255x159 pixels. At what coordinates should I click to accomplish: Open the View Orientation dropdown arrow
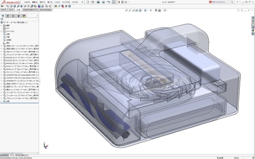click(x=142, y=10)
